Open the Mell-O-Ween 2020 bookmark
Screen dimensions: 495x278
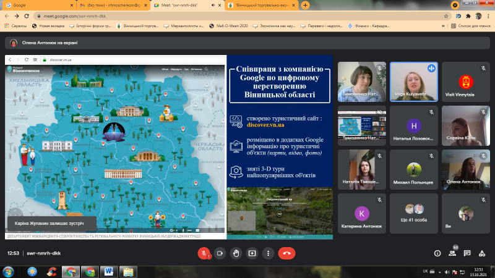coord(228,26)
